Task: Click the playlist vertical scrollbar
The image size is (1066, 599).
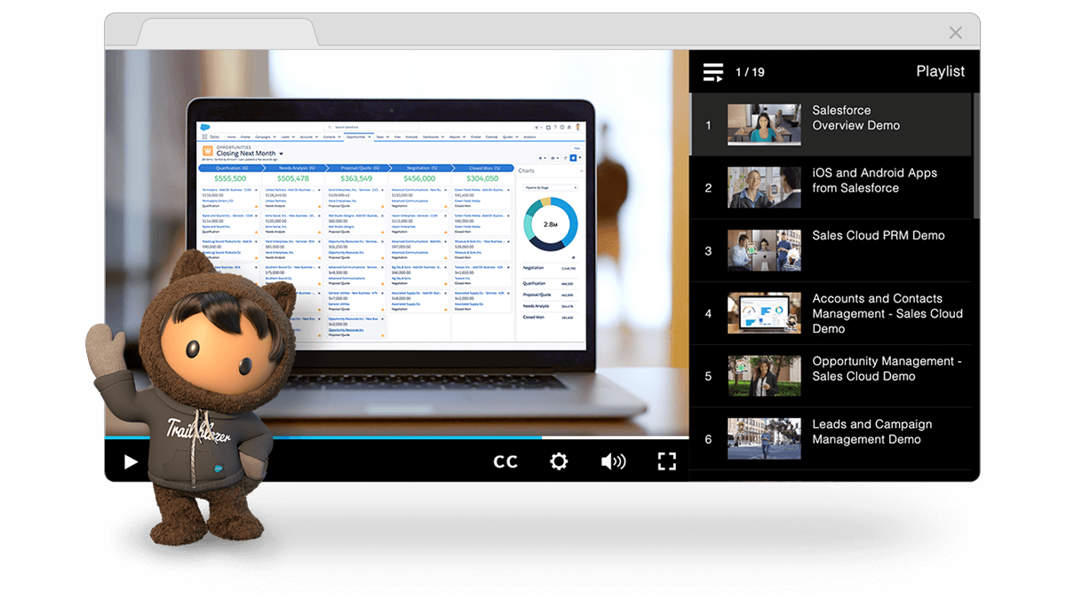Action: (976, 155)
